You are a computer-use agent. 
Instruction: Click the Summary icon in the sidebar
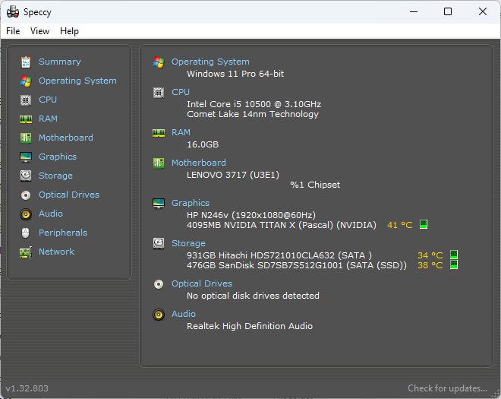(x=26, y=62)
